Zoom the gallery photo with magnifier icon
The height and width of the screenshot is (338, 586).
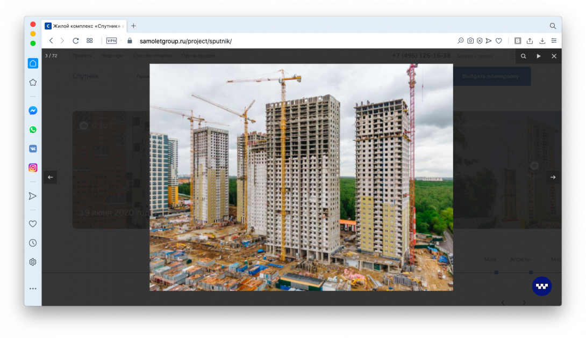point(523,56)
